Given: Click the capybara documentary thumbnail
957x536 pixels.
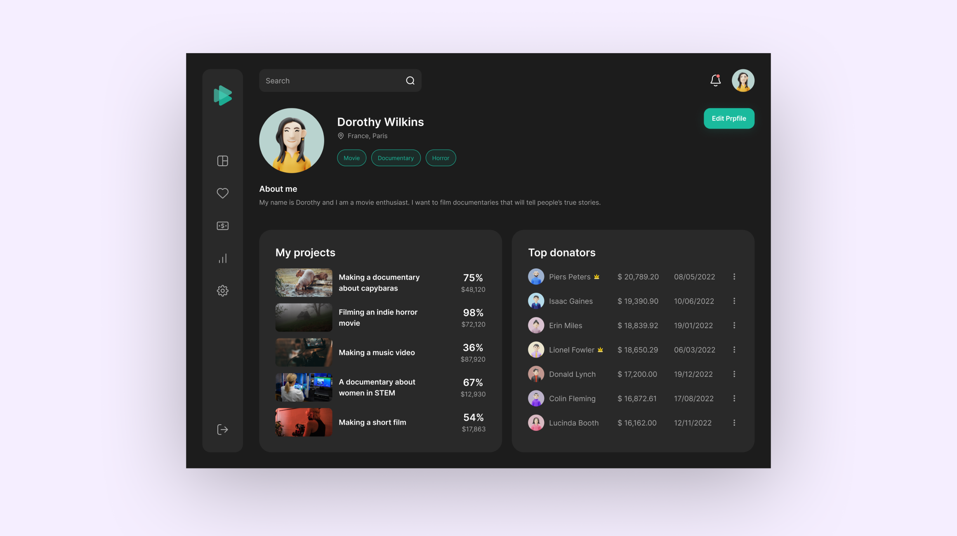Looking at the screenshot, I should [304, 283].
